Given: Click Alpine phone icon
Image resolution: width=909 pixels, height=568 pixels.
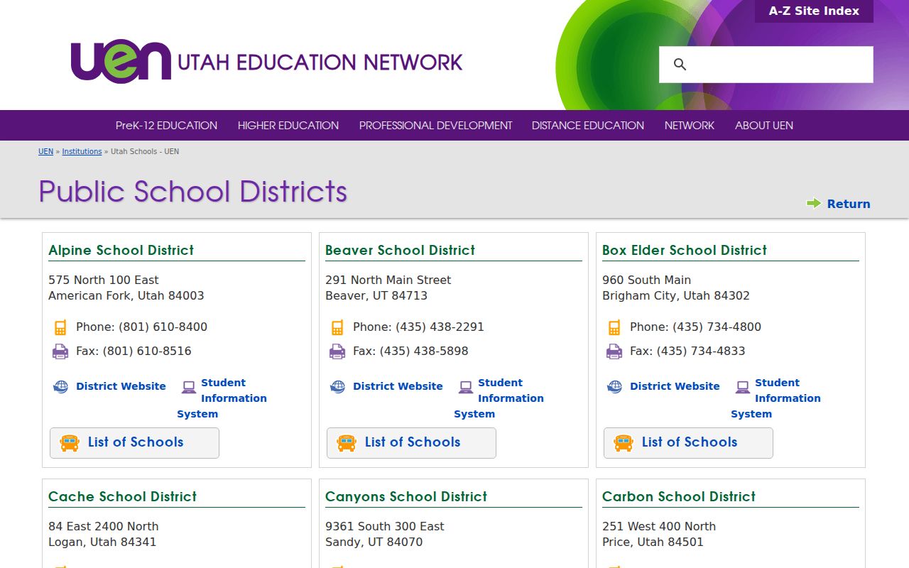Looking at the screenshot, I should (x=60, y=327).
